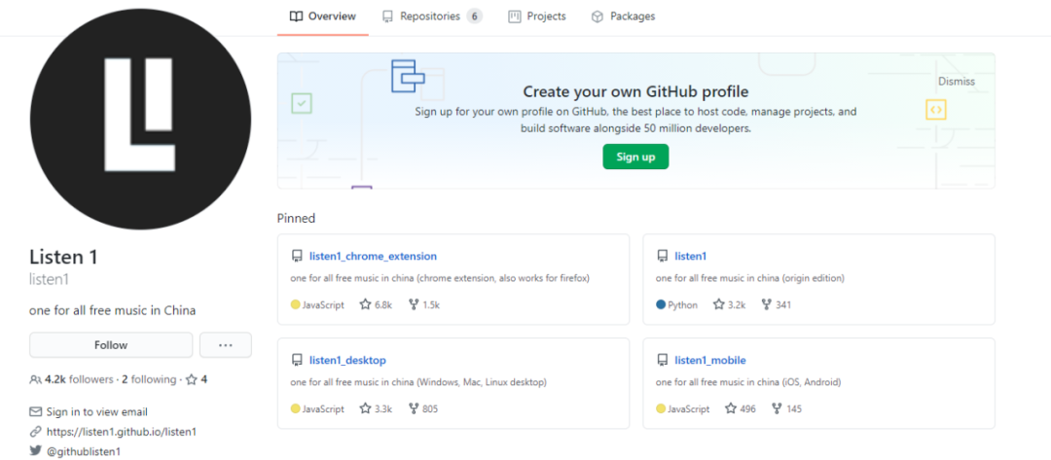Click the star icon on listen1 showing 3.2k
1051x460 pixels.
[x=719, y=304]
